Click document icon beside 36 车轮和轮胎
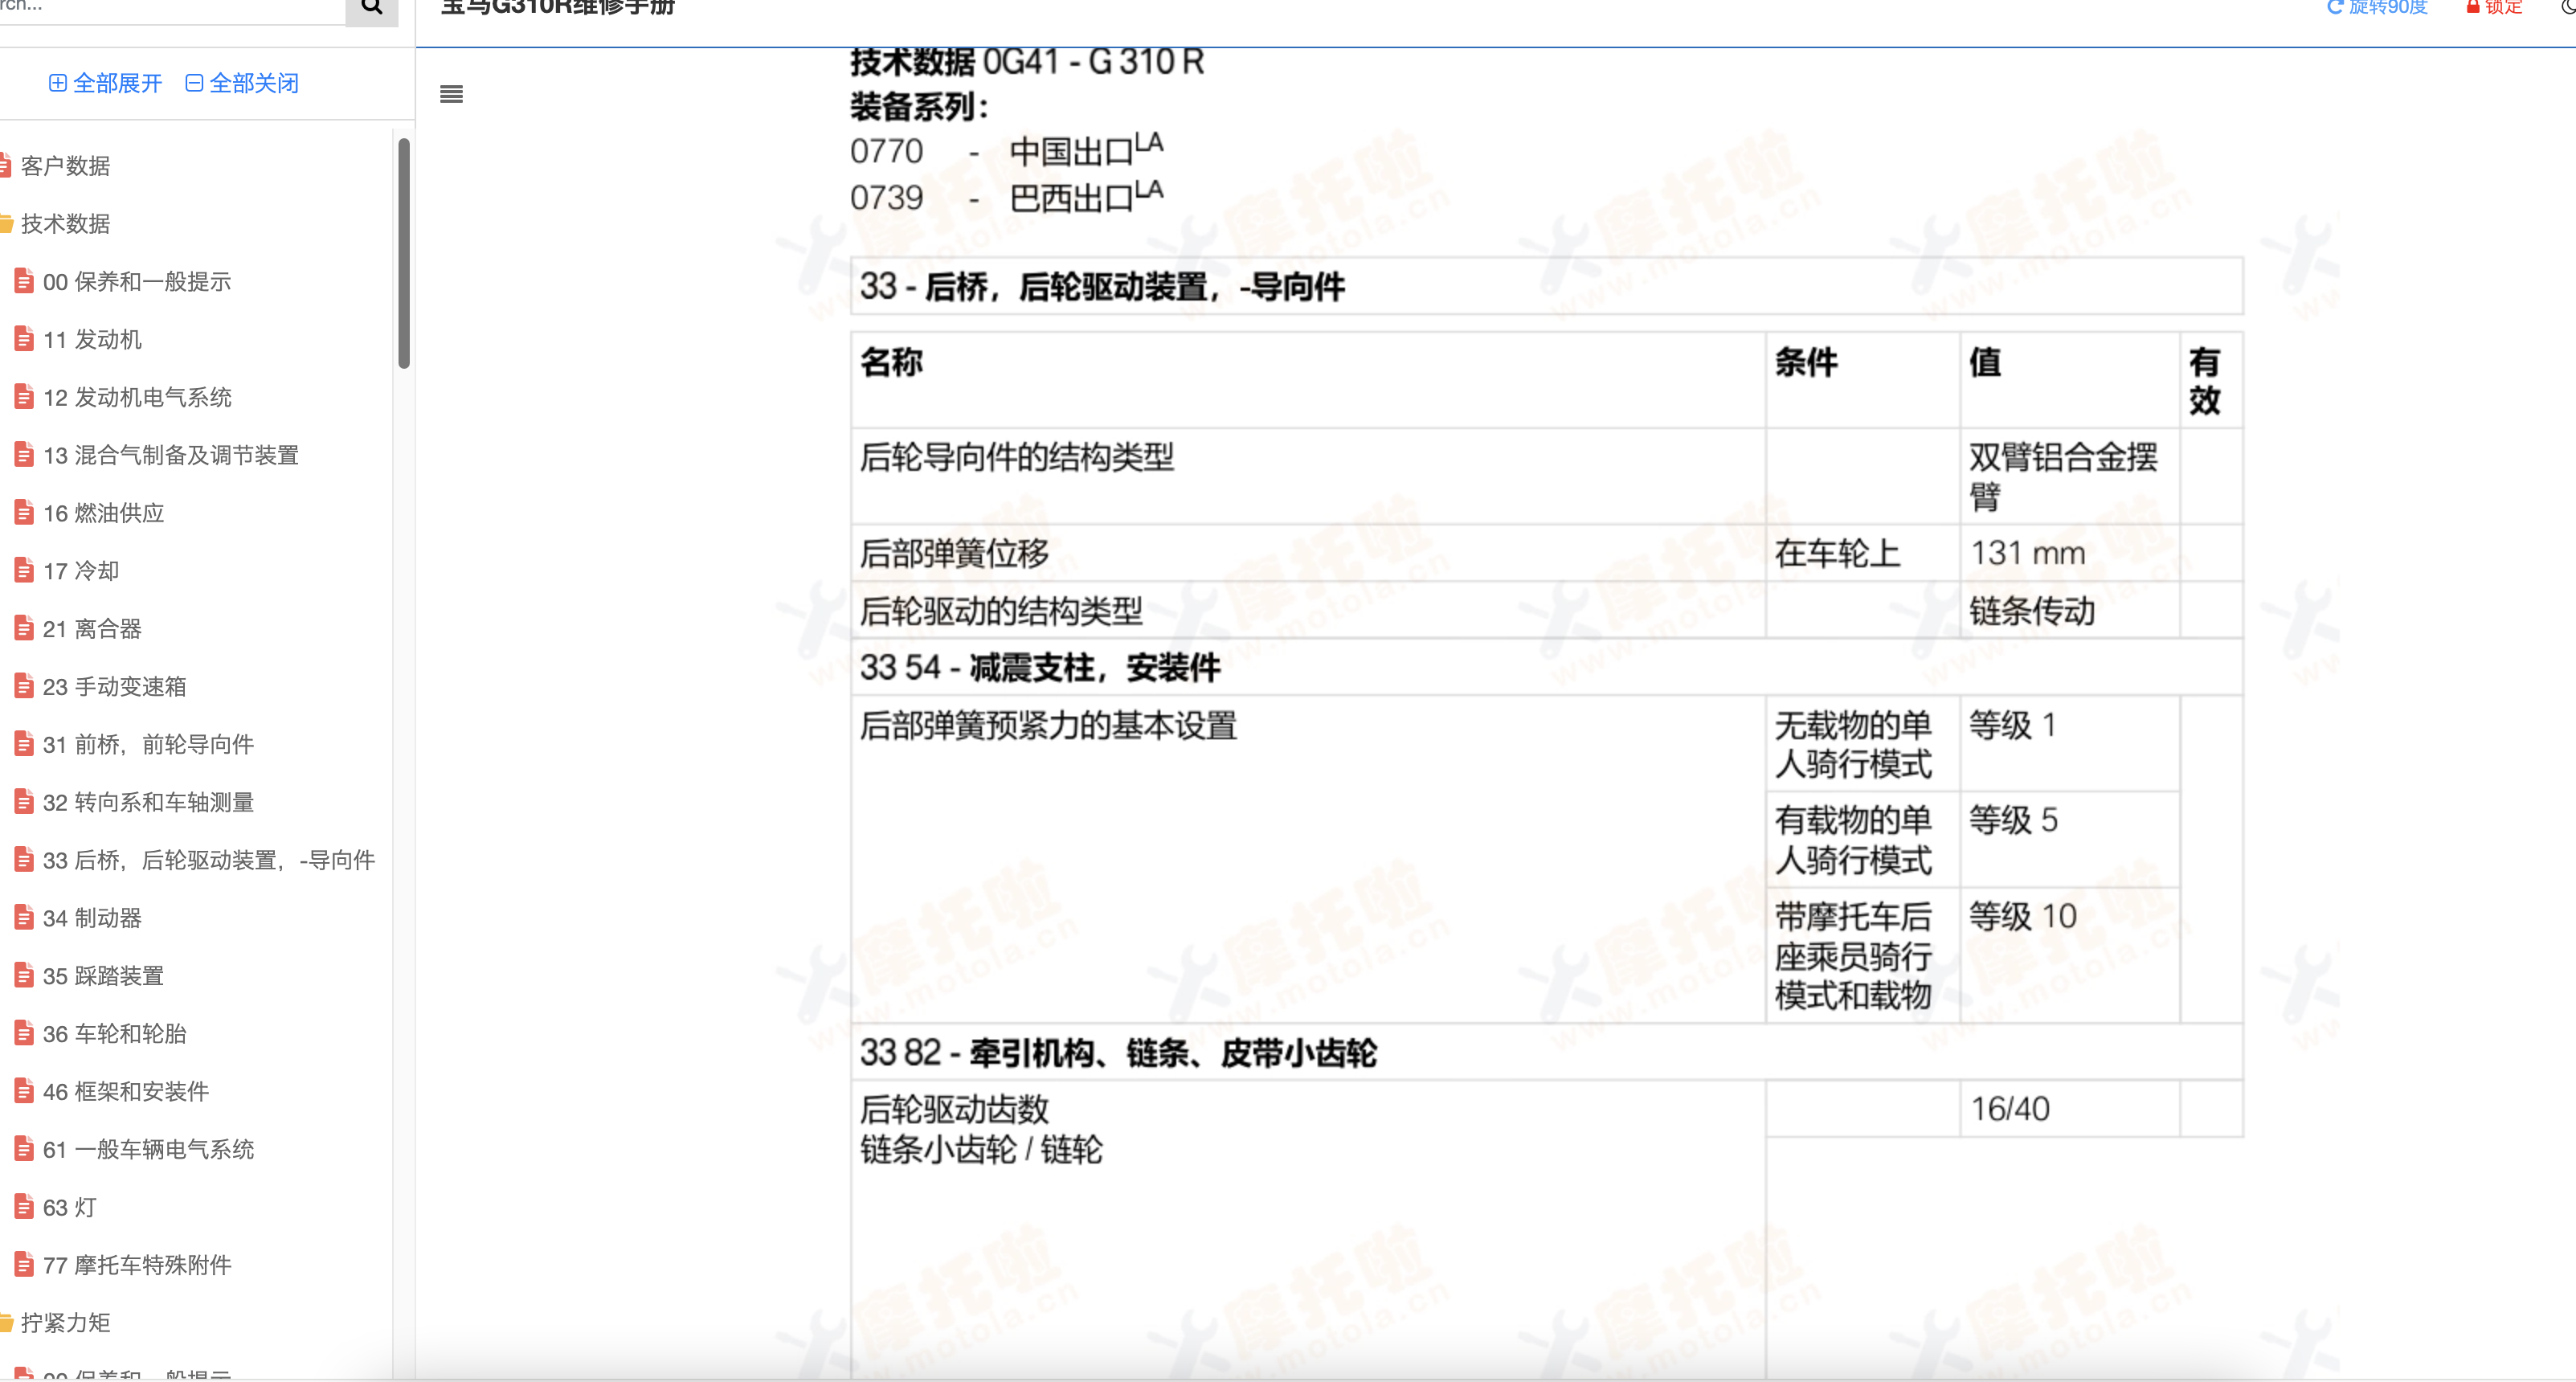This screenshot has height=1382, width=2576. (x=24, y=1033)
